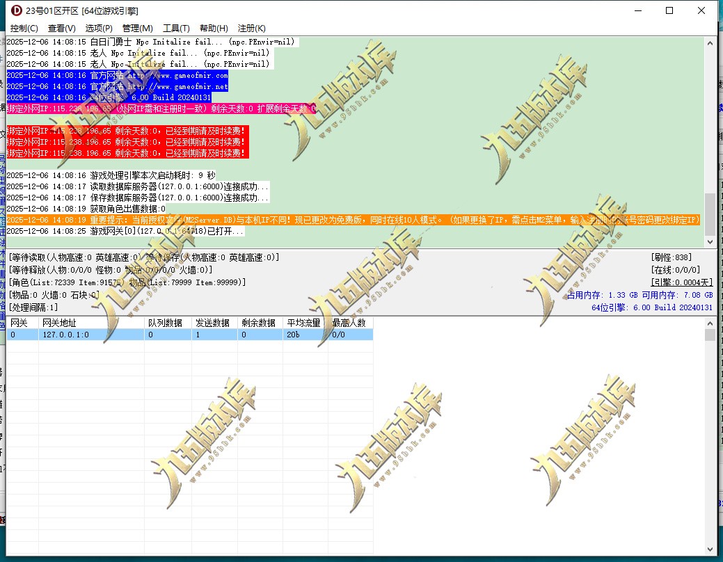
Task: Click the log line 64位引擎 6.00 Build 20240131
Action: [109, 97]
